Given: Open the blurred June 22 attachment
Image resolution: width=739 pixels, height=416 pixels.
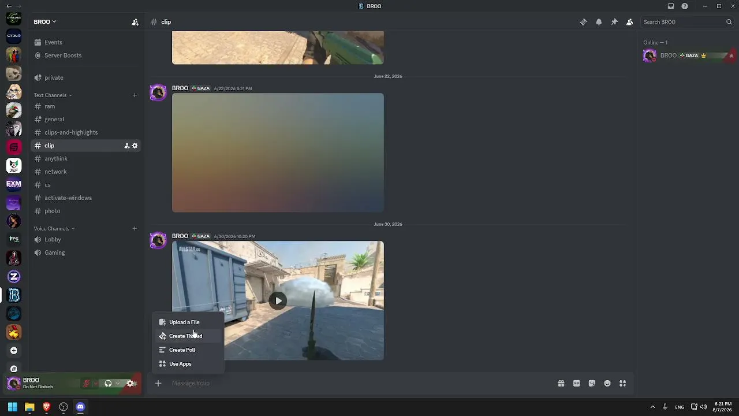Looking at the screenshot, I should tap(278, 153).
